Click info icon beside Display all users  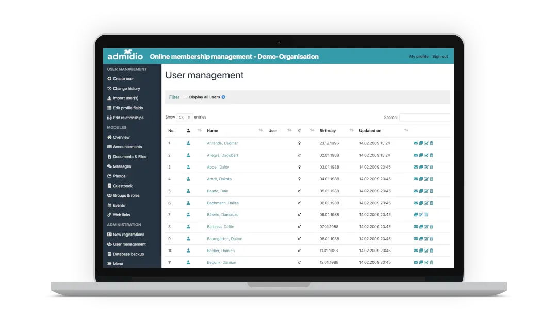223,97
